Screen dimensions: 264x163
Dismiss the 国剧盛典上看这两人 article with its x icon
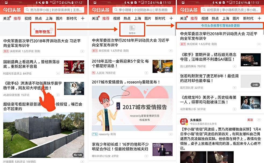coord(58,74)
